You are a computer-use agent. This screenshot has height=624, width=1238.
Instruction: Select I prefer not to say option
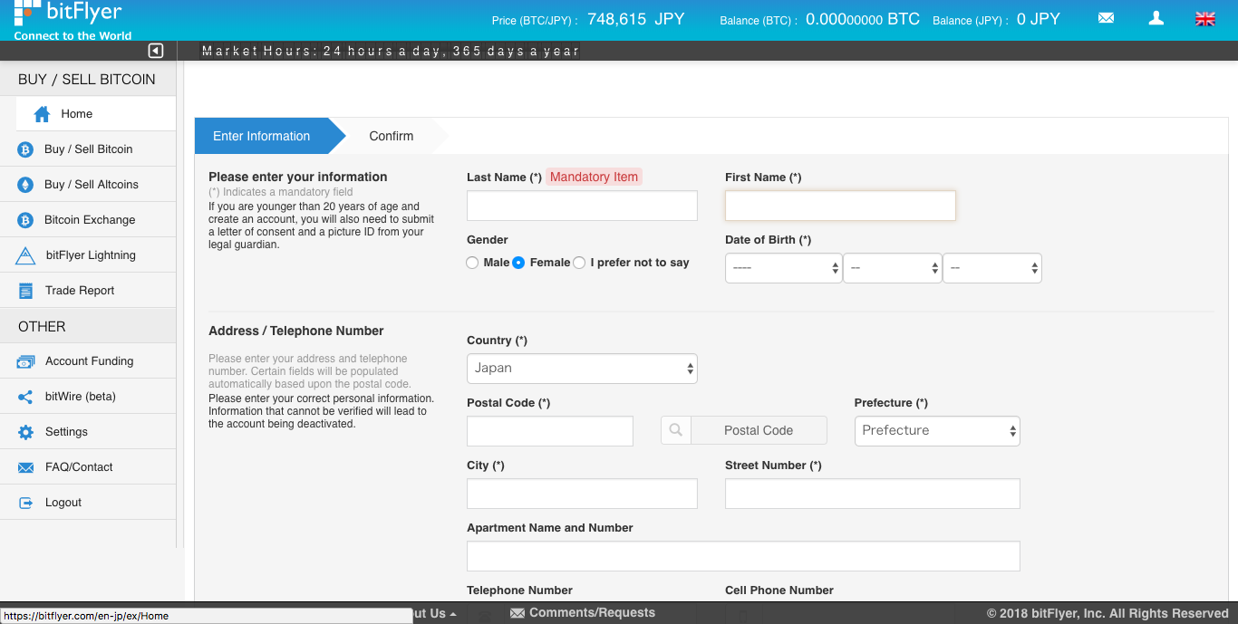pos(579,263)
